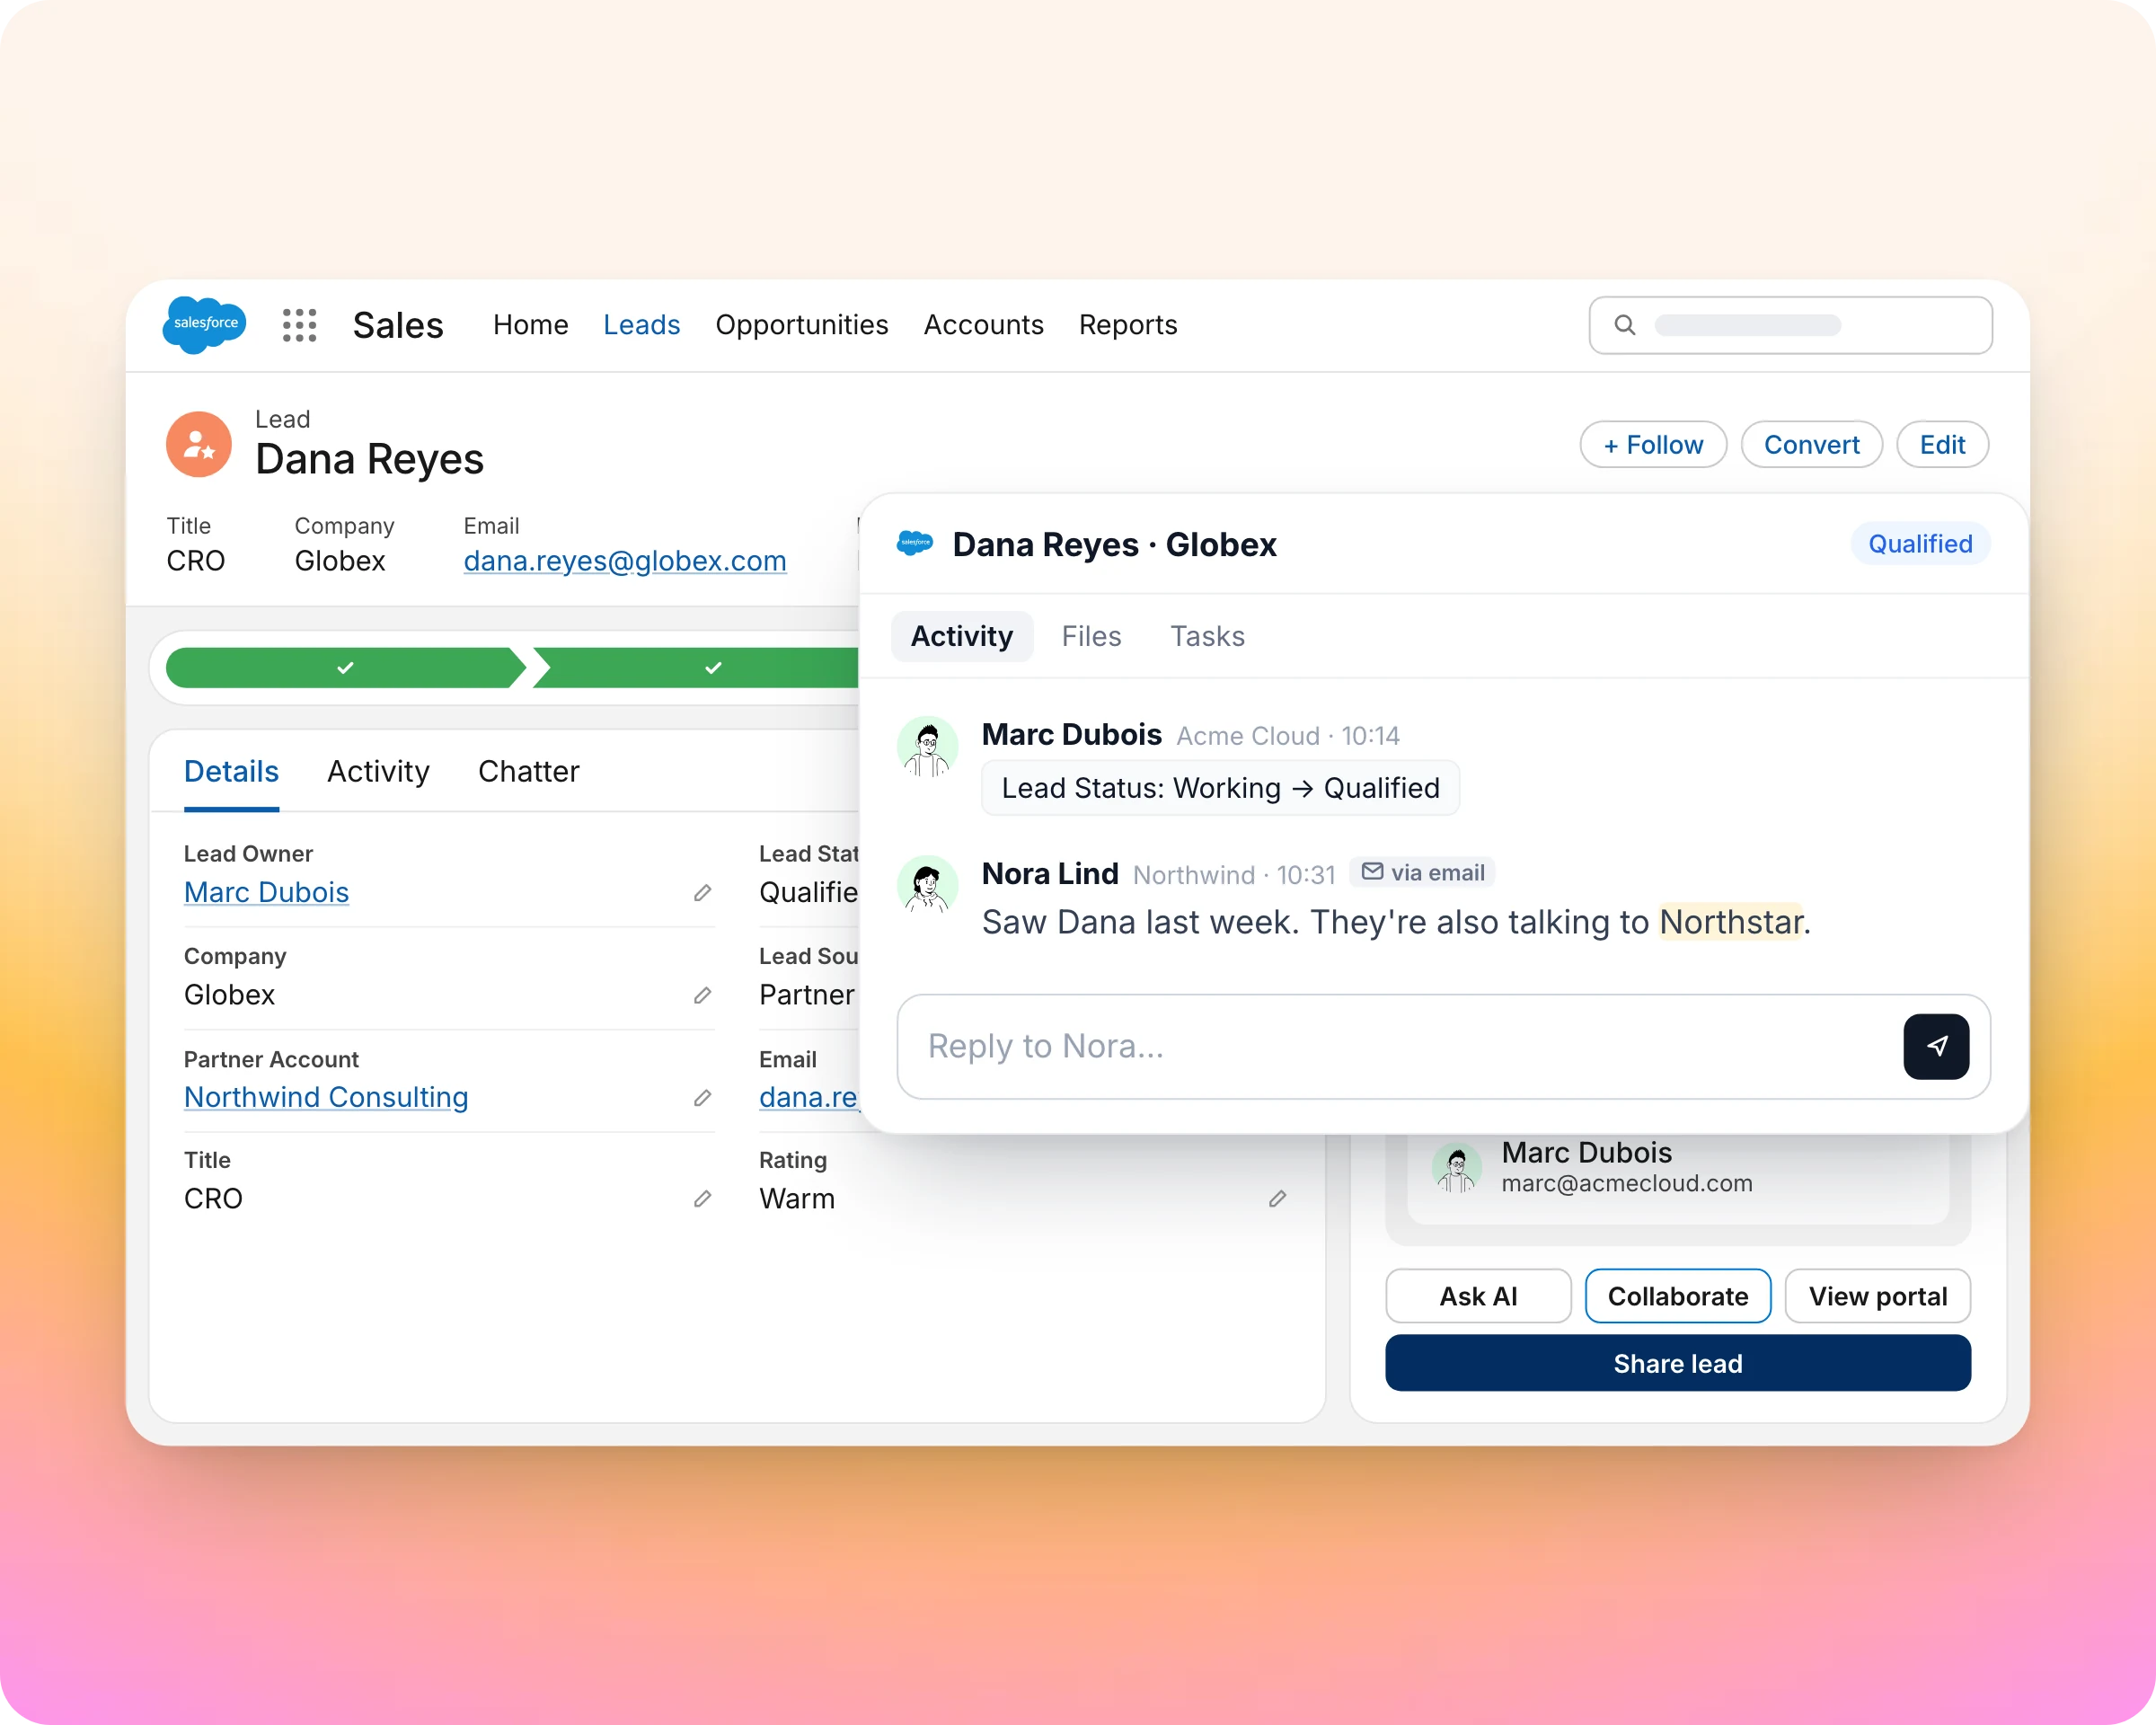Open the Leads nav item

(641, 325)
